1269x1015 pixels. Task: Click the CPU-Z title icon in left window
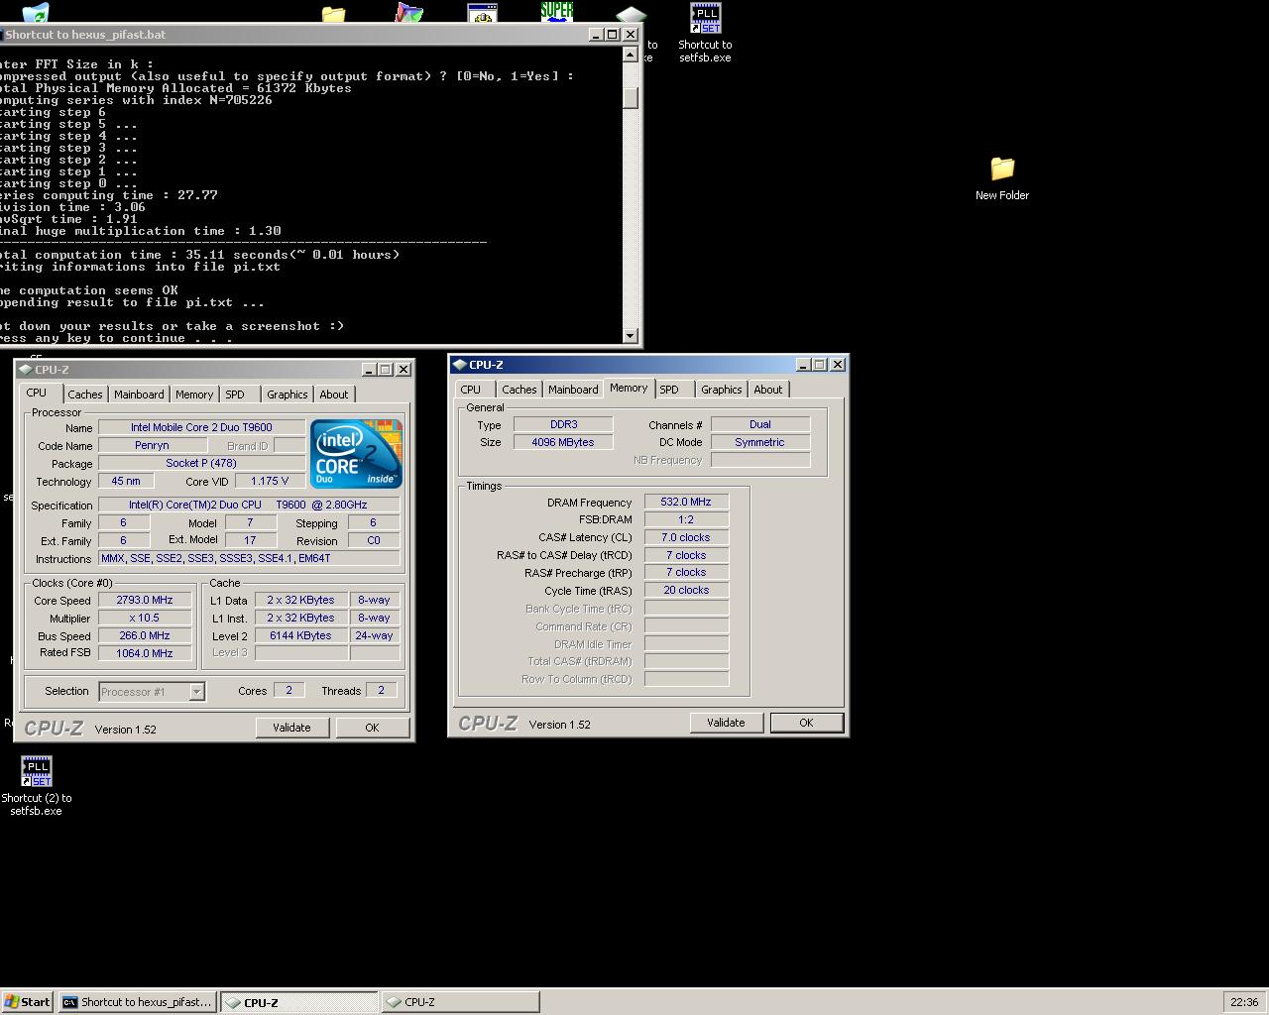pyautogui.click(x=26, y=370)
